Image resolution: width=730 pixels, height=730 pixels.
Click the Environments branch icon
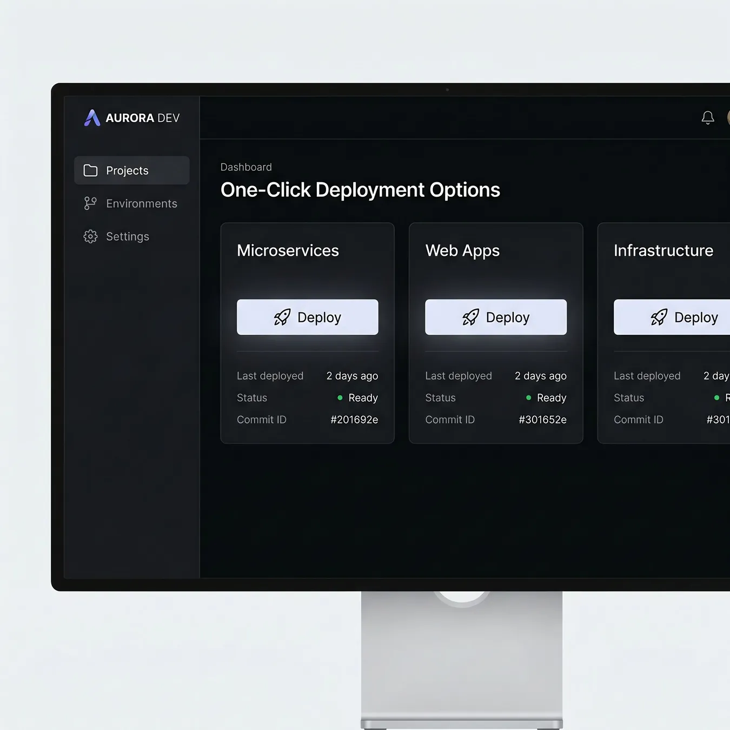click(x=90, y=203)
